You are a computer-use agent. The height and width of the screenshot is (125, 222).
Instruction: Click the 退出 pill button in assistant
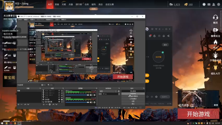pos(165,45)
